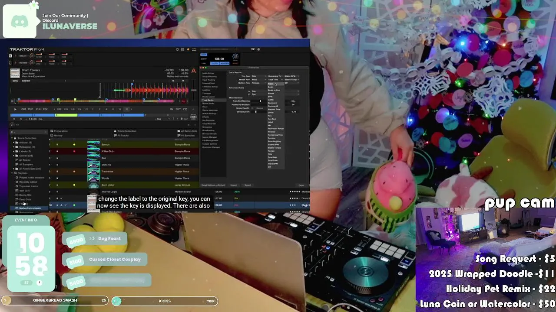Screen dimensions: 556x312
Task: Click the master tempo 138.00 display
Action: (x=219, y=58)
